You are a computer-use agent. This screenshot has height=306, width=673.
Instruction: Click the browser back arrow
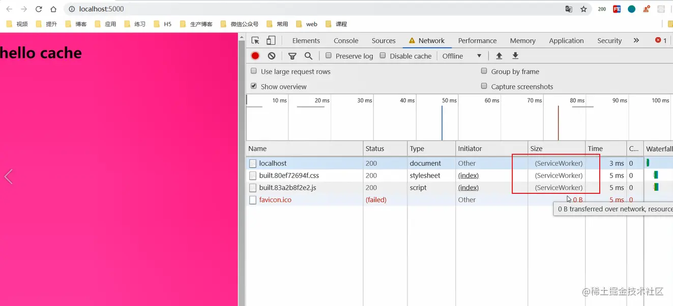click(9, 9)
